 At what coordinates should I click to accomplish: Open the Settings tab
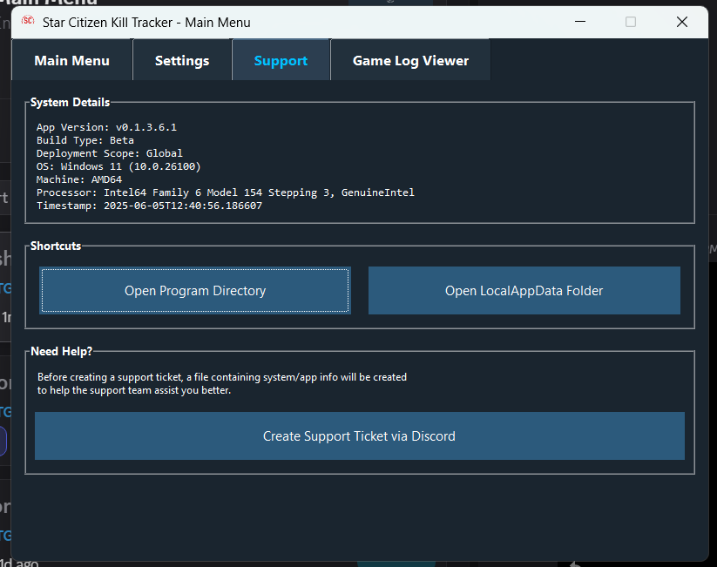[x=181, y=60]
